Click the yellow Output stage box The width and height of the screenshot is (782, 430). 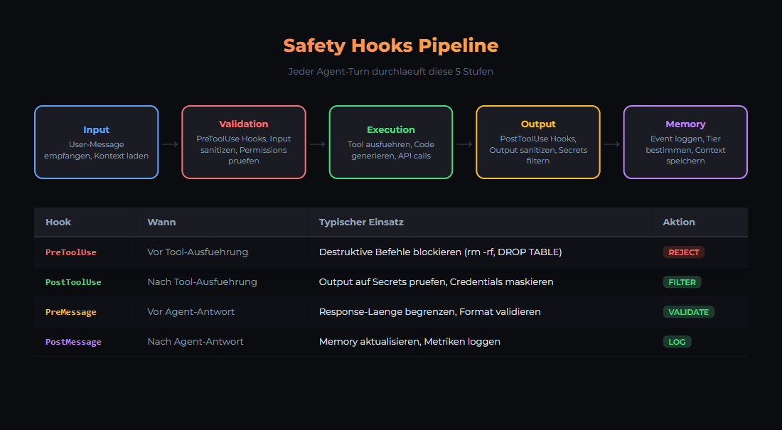click(538, 142)
